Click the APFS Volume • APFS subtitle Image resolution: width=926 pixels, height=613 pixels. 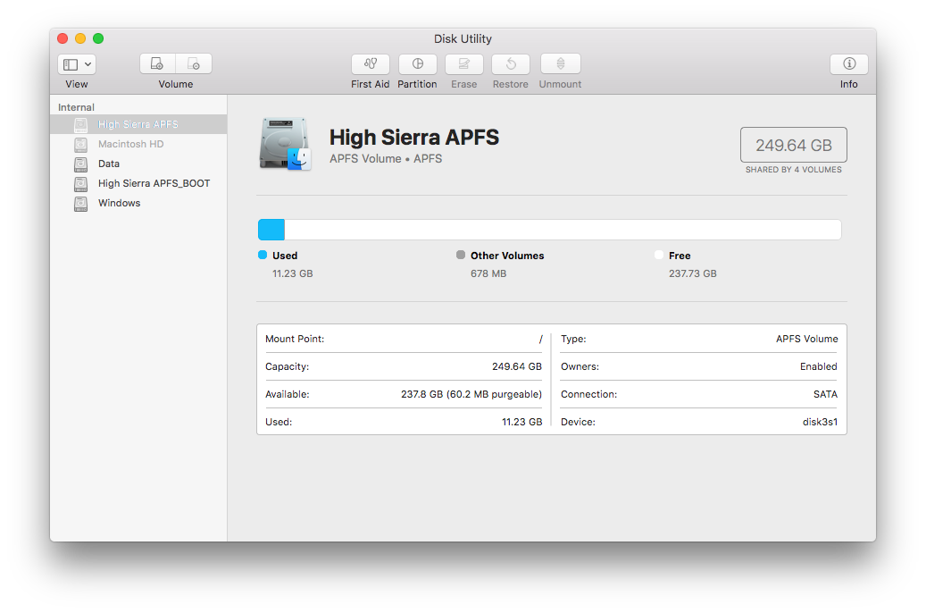coord(386,158)
